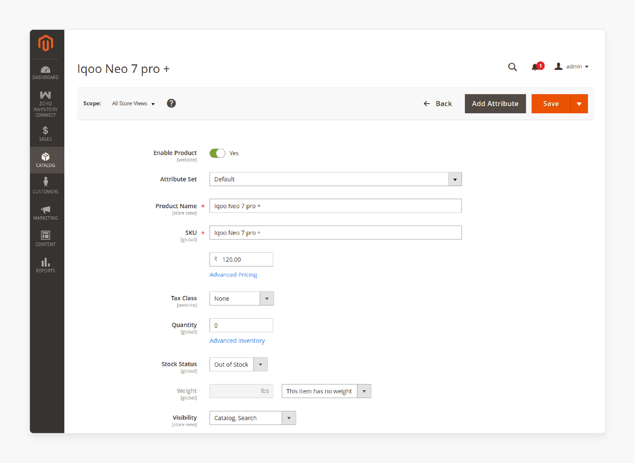
Task: Open the Attribute Set dropdown
Action: click(335, 179)
